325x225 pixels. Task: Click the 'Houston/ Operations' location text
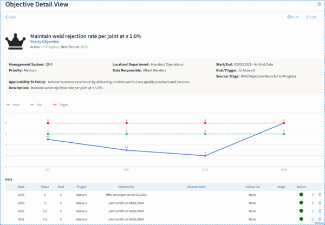[167, 64]
